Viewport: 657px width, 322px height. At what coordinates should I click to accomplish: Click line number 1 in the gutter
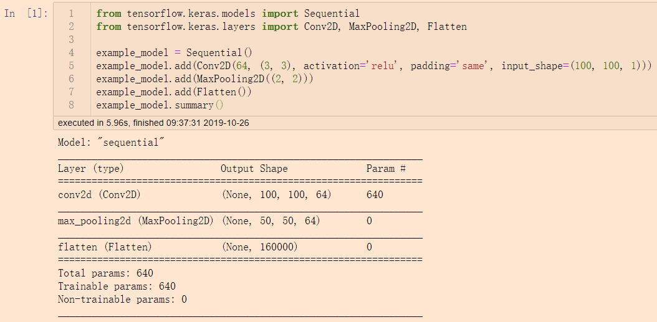(x=70, y=14)
